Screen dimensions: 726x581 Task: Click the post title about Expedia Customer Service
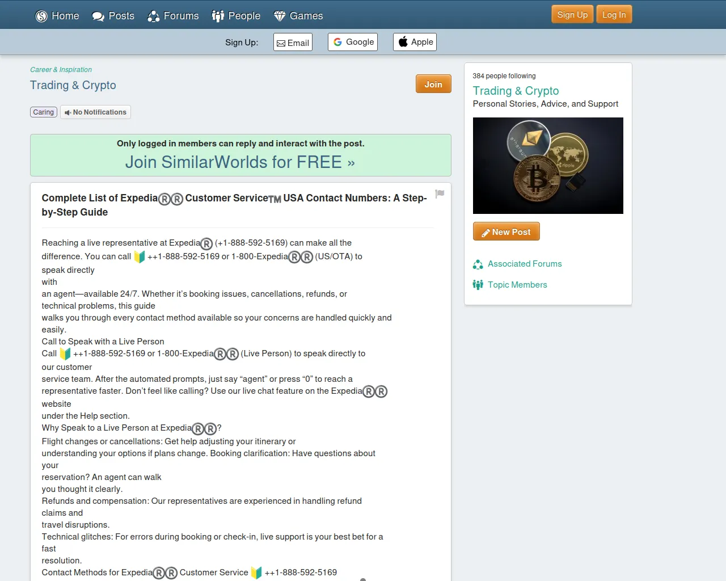click(x=234, y=205)
